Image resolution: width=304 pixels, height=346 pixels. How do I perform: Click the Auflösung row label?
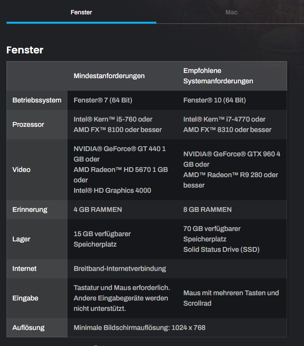tap(29, 328)
